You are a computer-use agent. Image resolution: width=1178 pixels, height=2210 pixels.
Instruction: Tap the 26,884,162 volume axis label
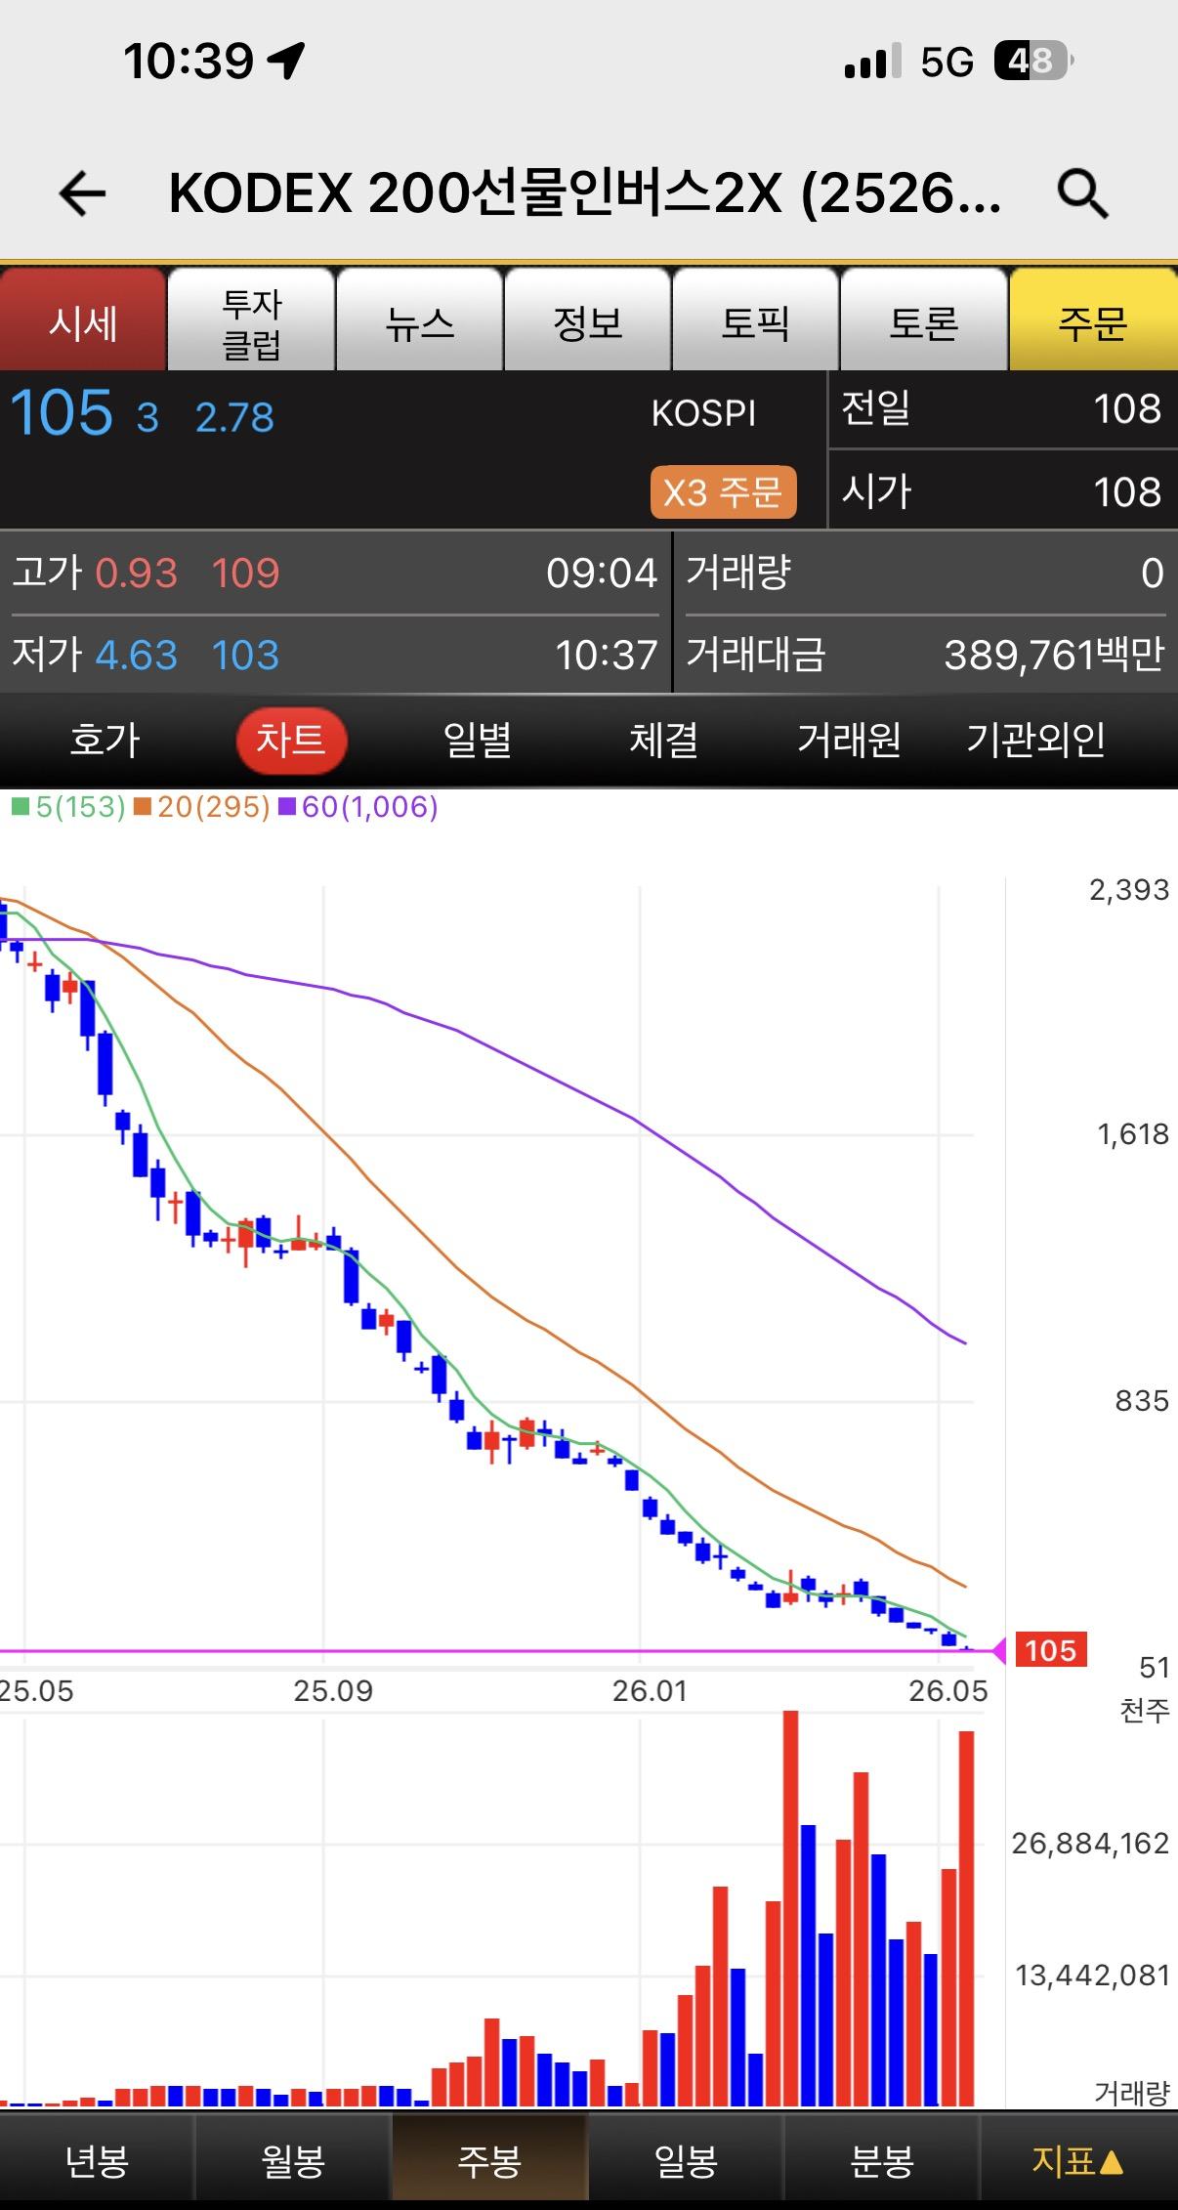[1090, 1844]
